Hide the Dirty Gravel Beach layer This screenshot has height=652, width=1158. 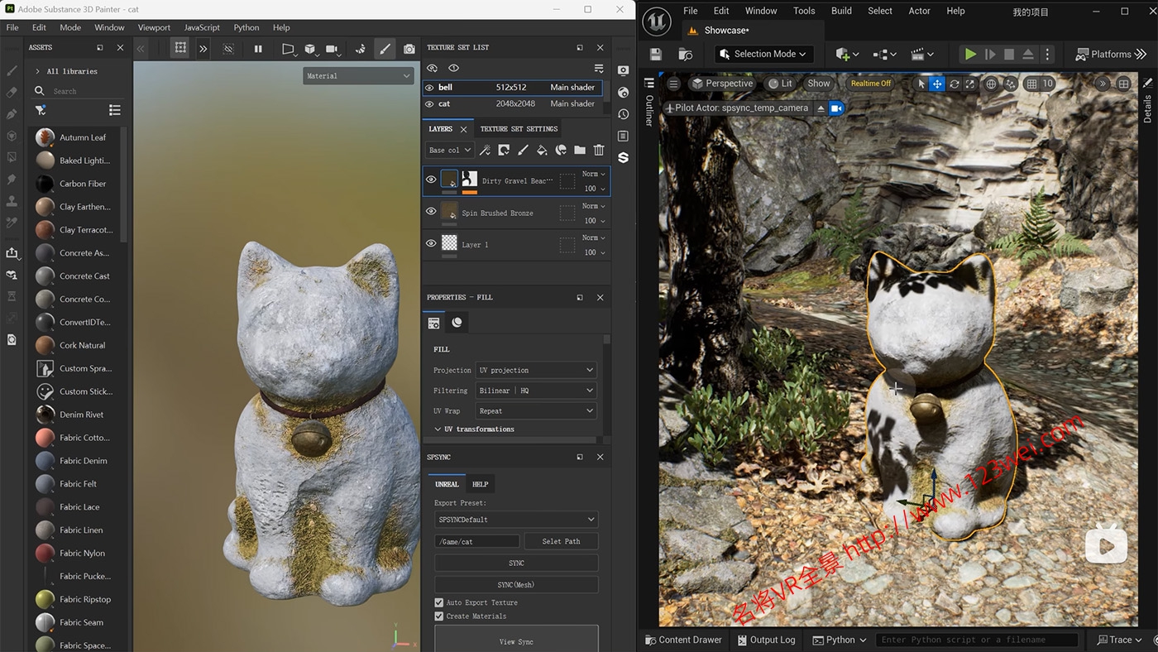430,179
